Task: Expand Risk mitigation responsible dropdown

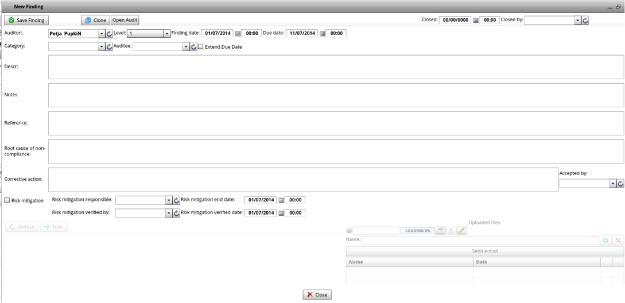Action: (169, 200)
